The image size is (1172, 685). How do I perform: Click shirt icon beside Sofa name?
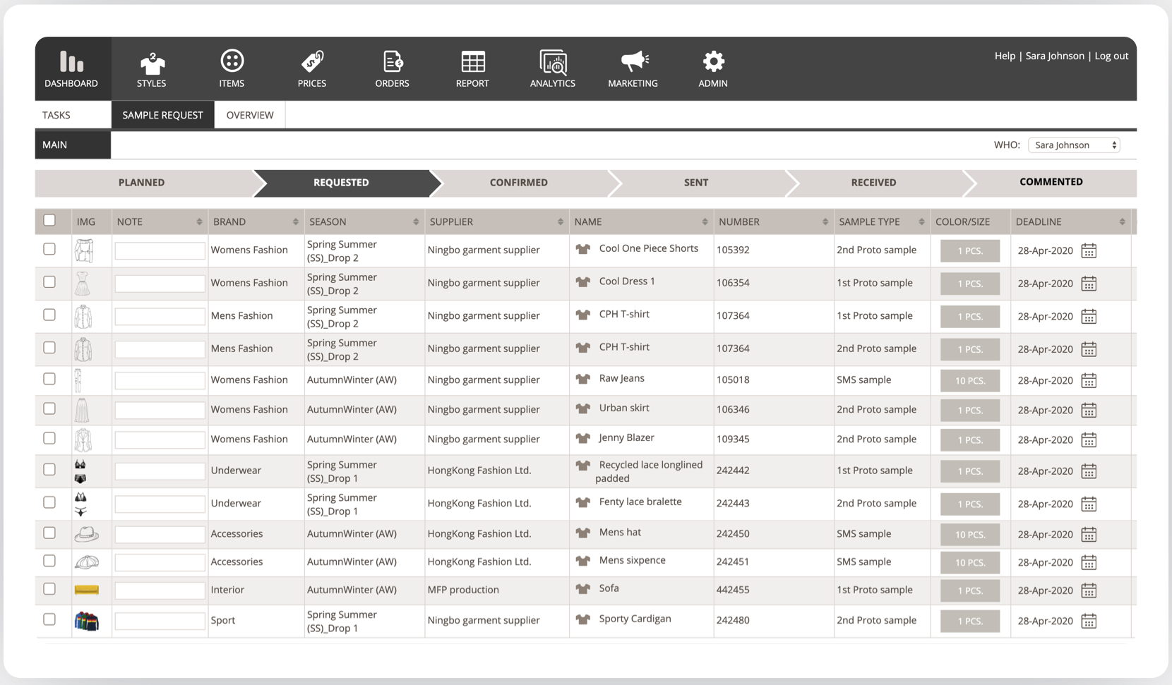pos(582,588)
